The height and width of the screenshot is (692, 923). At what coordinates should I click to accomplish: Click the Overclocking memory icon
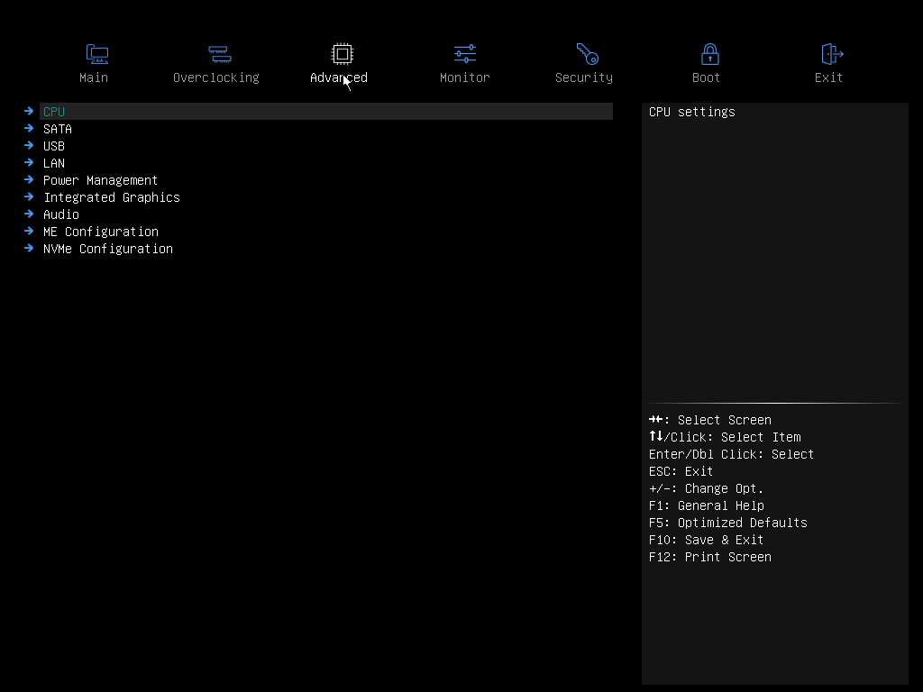(220, 54)
